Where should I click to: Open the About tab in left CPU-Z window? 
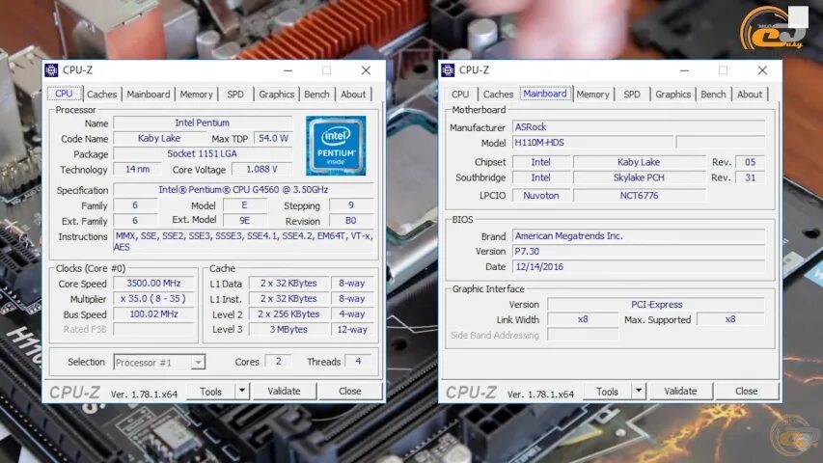[353, 94]
